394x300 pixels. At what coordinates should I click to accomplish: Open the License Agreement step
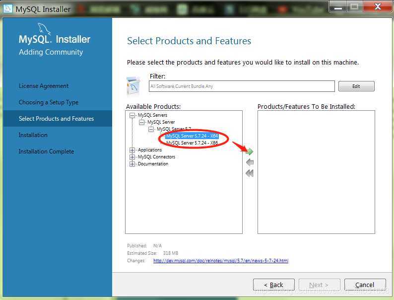click(x=44, y=86)
